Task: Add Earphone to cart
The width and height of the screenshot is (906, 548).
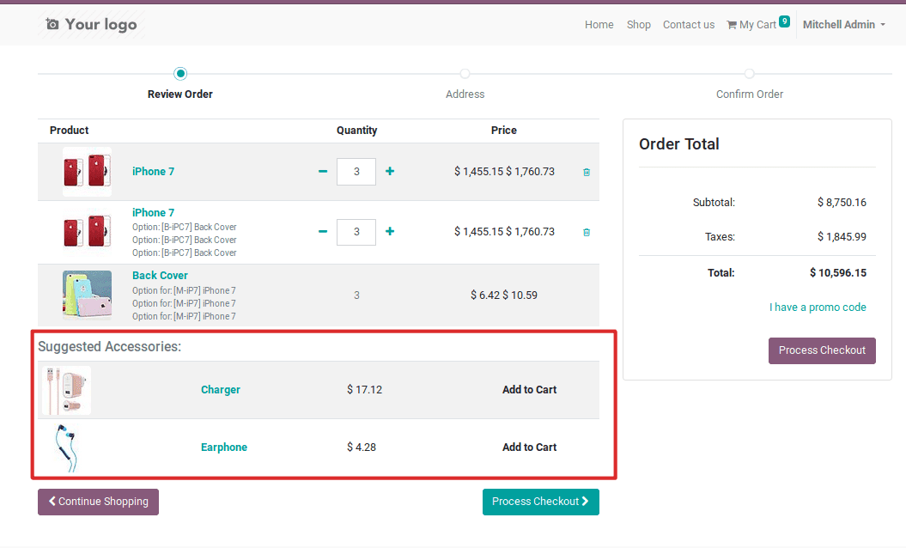Action: click(529, 447)
